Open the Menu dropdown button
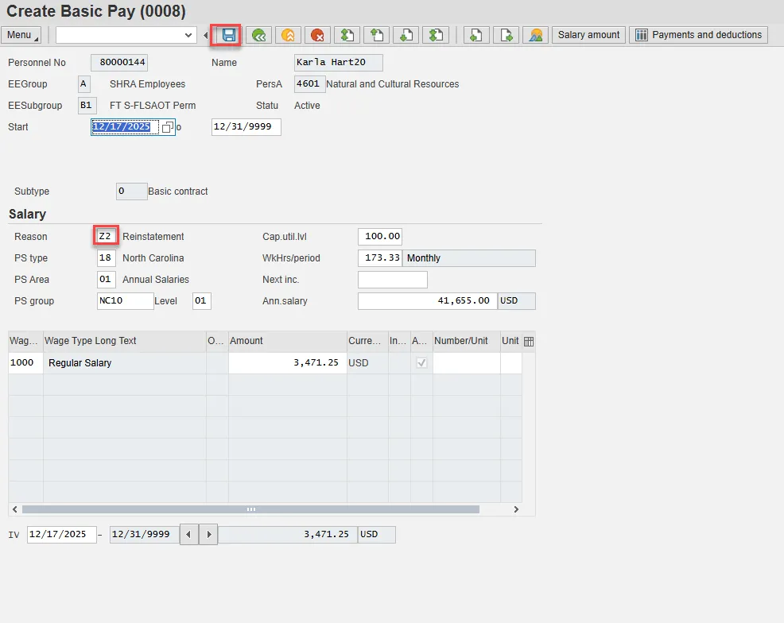The height and width of the screenshot is (623, 784). coord(22,35)
